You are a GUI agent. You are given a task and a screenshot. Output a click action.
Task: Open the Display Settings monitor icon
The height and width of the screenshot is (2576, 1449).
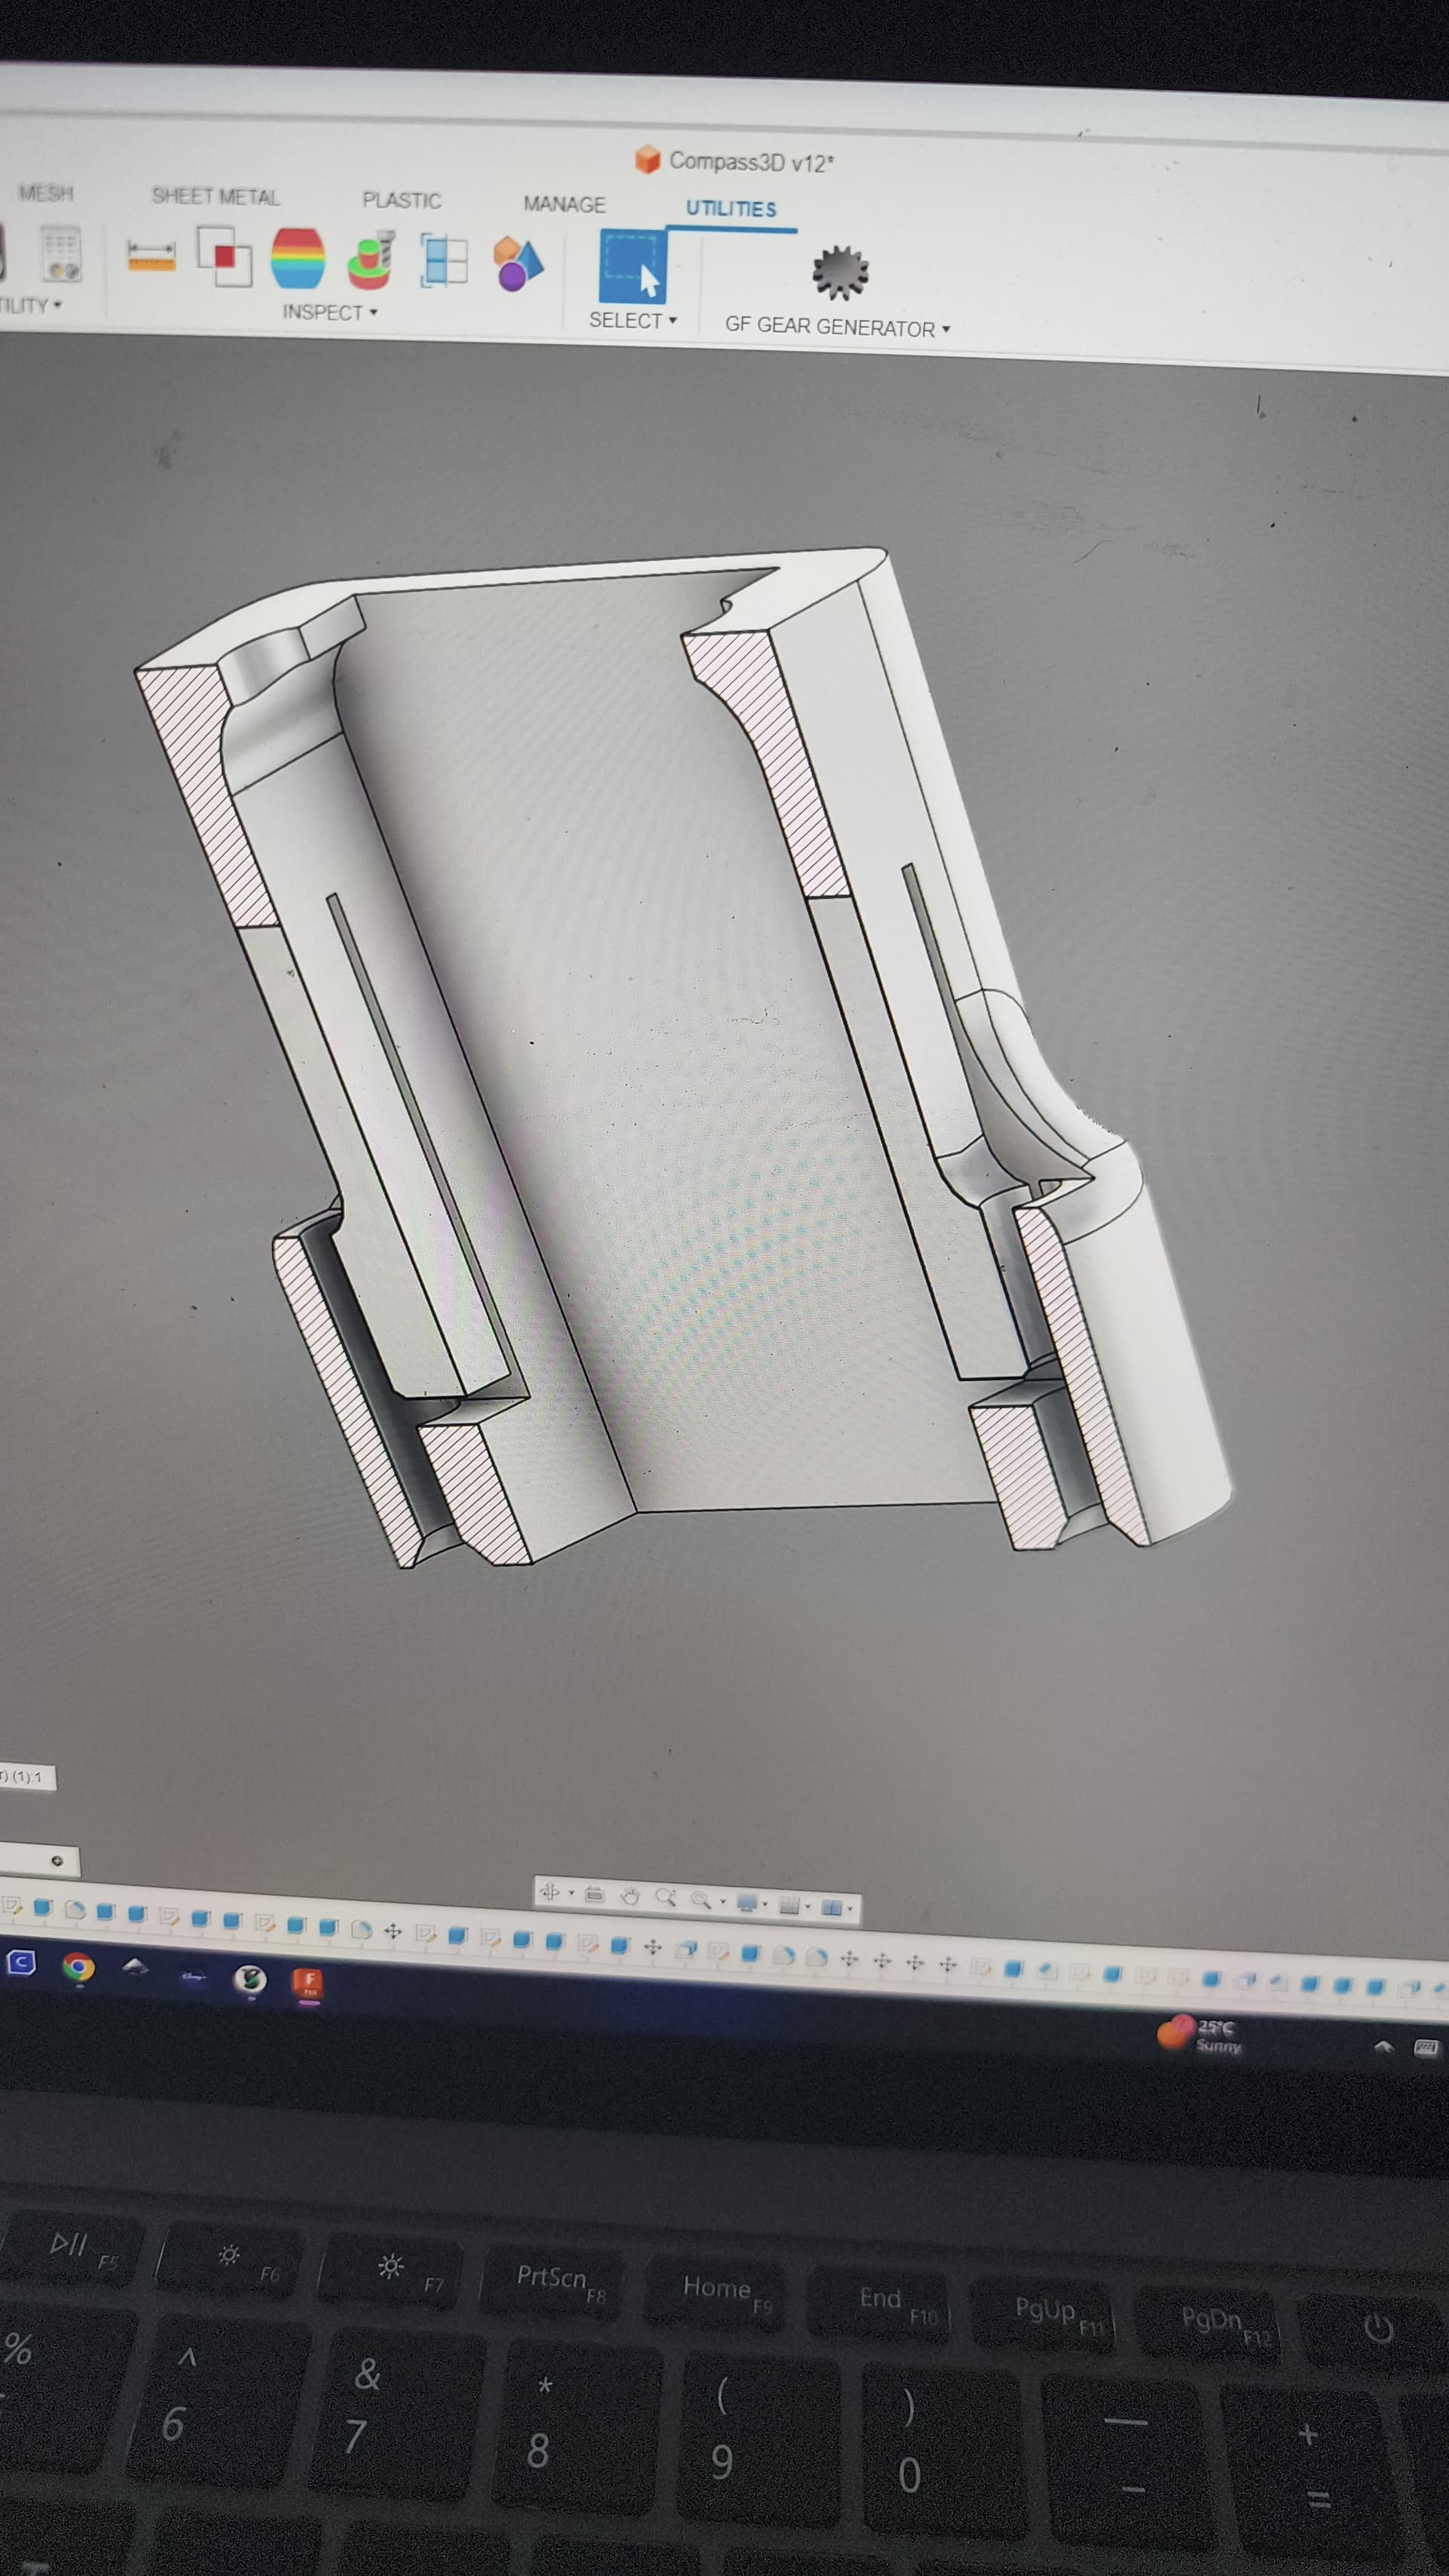pyautogui.click(x=747, y=1902)
